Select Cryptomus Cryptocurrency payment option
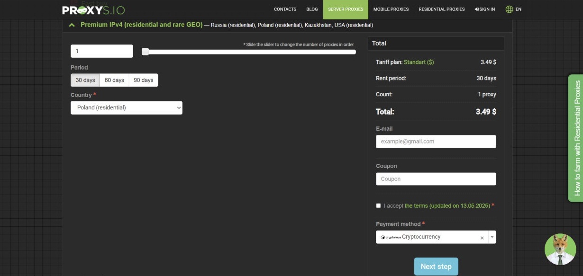The height and width of the screenshot is (276, 583). [410, 237]
